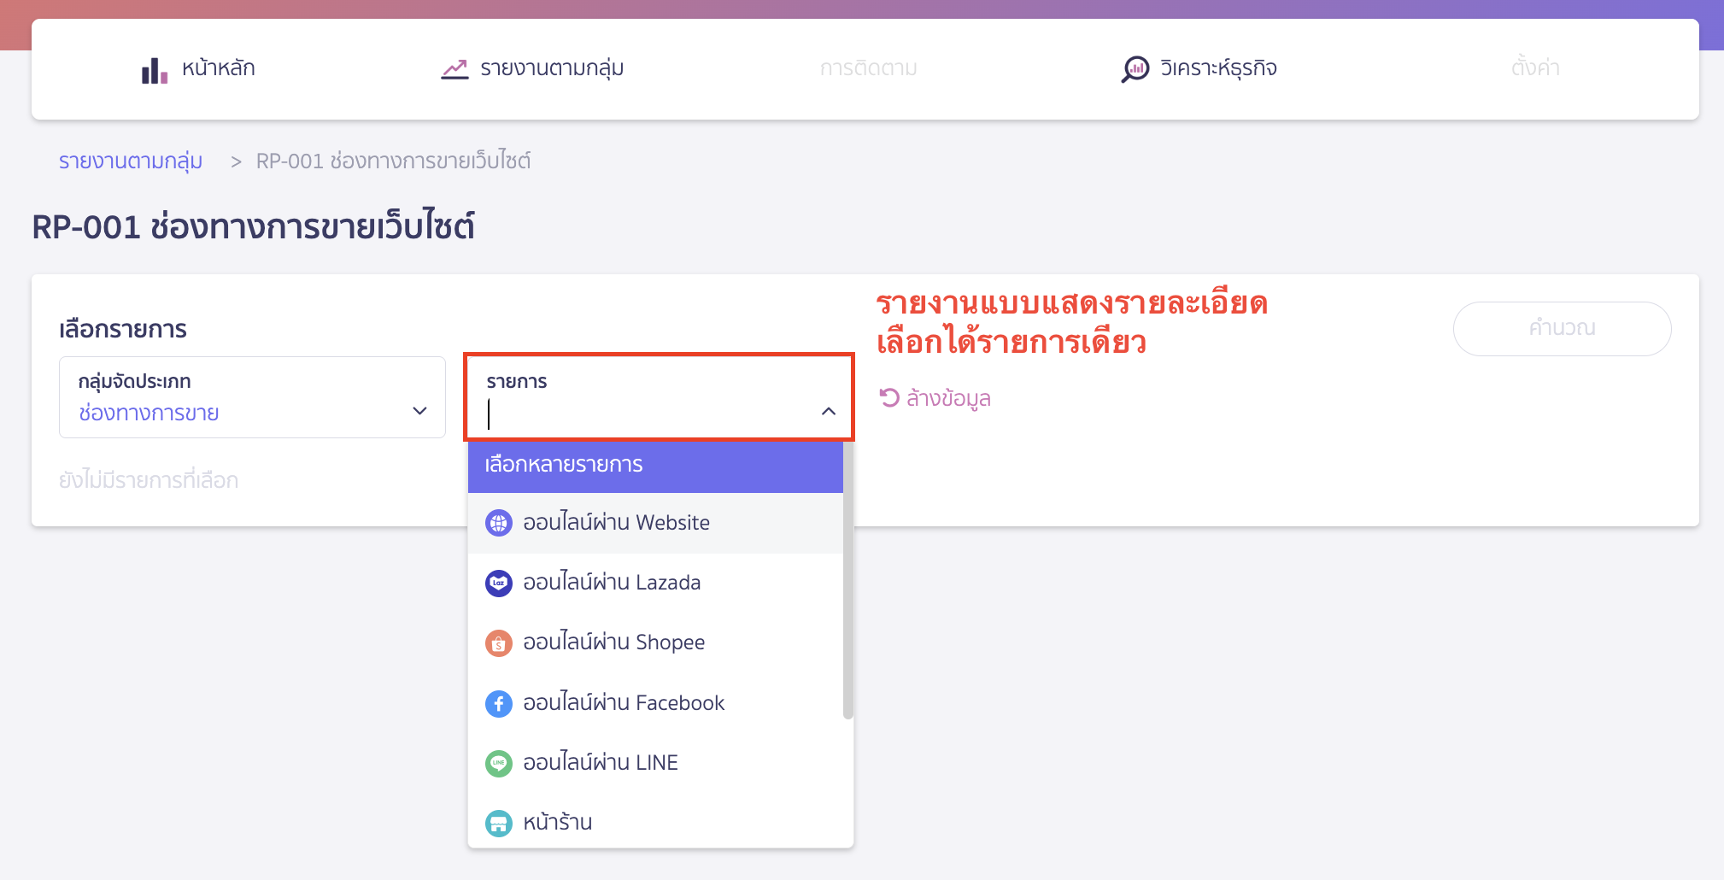Viewport: 1724px width, 880px height.
Task: Open the การติดตาม menu item
Action: click(868, 68)
